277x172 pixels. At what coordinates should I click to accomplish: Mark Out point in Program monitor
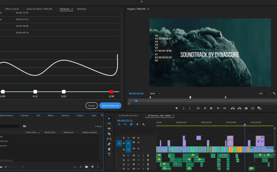(x=190, y=108)
